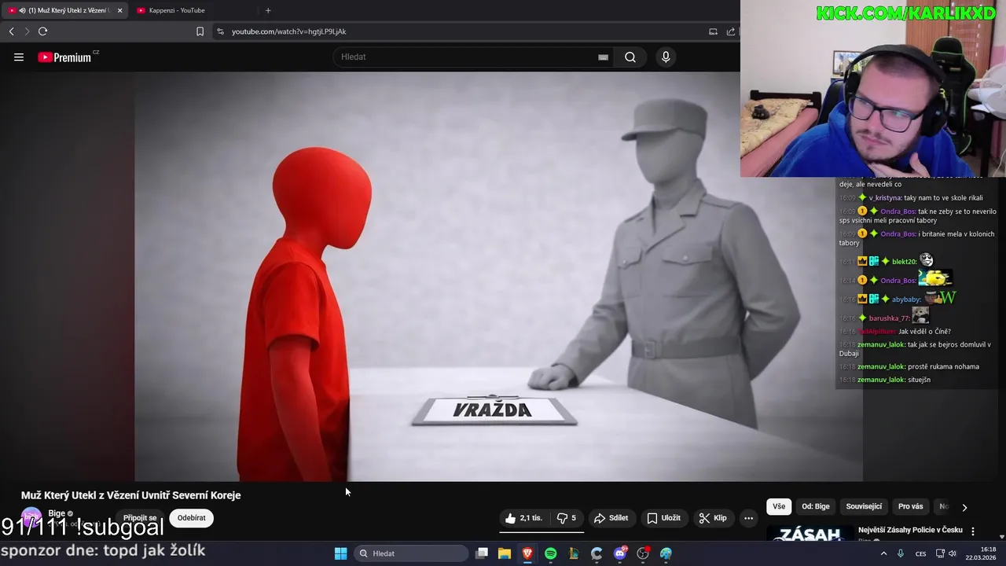Open Brave browser from the taskbar
The height and width of the screenshot is (566, 1006).
527,553
